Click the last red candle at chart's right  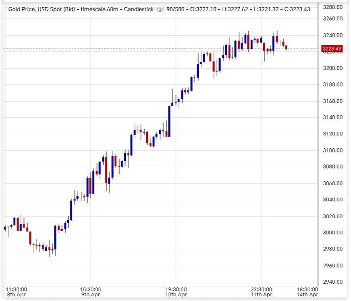click(x=286, y=47)
